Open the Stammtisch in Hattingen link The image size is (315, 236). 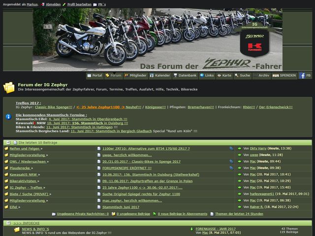coord(80,127)
